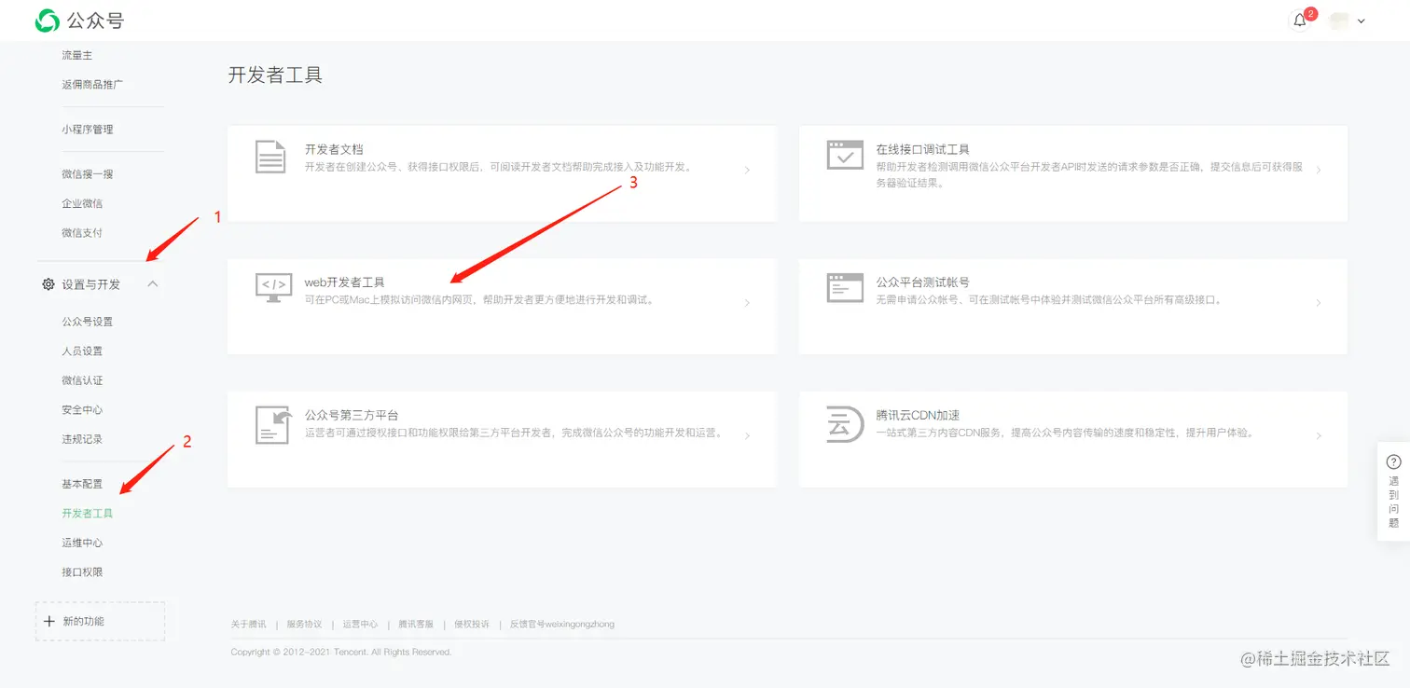
Task: Open the notification bell icon
Action: coord(1299,21)
